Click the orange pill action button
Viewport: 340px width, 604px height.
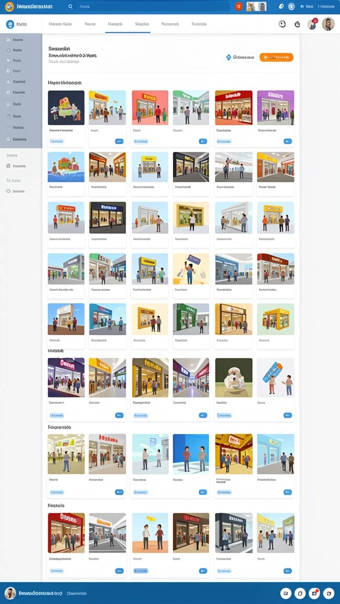276,57
